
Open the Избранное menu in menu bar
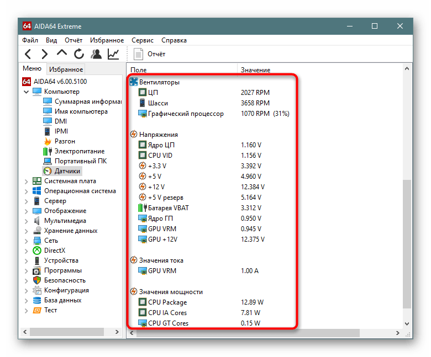(107, 40)
